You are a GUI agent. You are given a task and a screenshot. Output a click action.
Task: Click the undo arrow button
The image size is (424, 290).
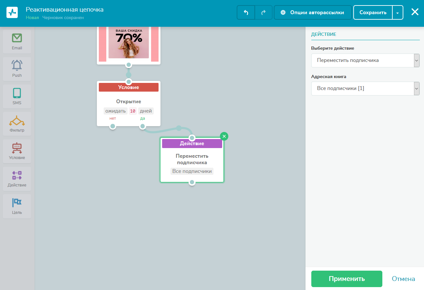point(246,13)
